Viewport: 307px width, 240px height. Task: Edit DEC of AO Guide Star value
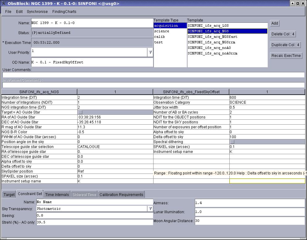pyautogui.click(x=115, y=122)
